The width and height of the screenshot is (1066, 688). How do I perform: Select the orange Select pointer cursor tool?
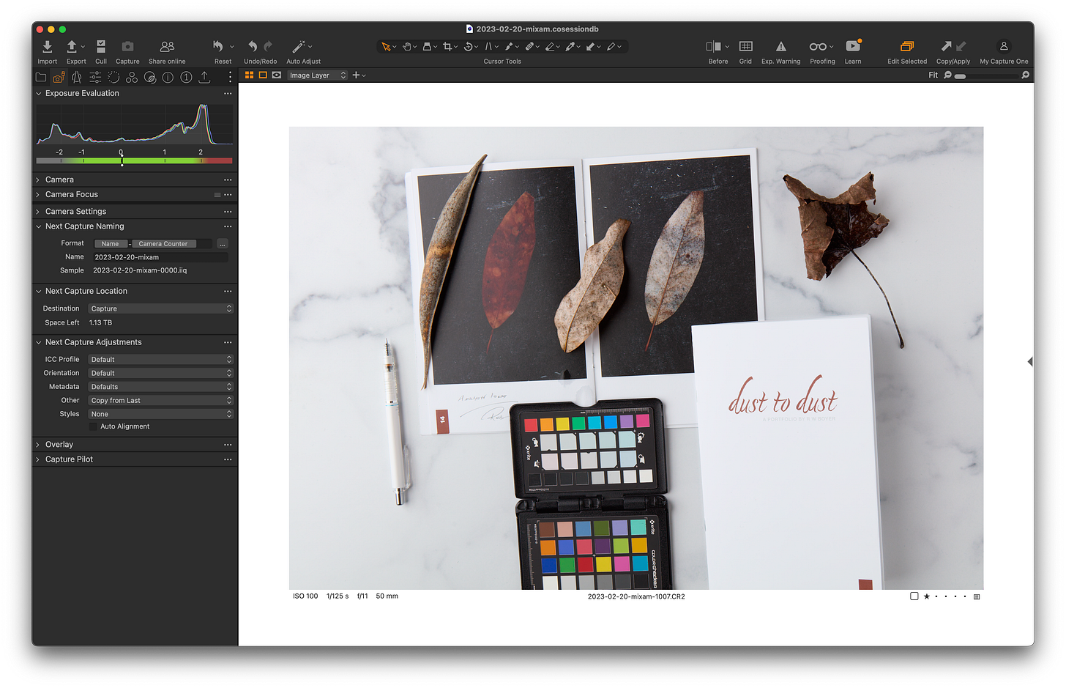[x=386, y=46]
